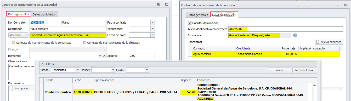Switch to Datos generales tab in left window

(x=18, y=14)
